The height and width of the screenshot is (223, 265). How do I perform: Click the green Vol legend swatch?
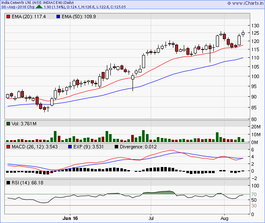click(x=8, y=124)
